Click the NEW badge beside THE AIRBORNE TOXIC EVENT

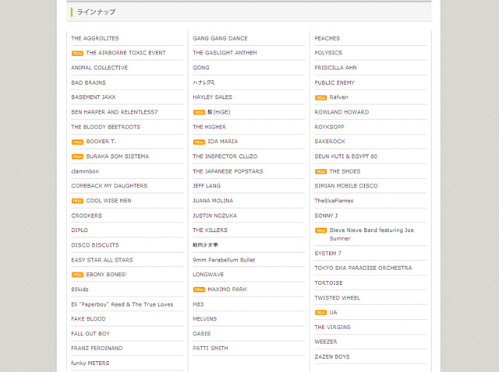(x=77, y=53)
